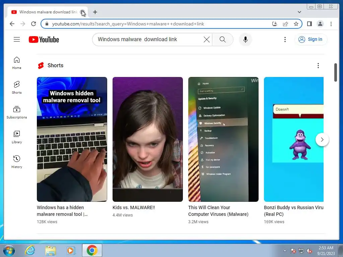Open the Shorts shelf three-dot options
This screenshot has height=257, width=343.
click(318, 66)
